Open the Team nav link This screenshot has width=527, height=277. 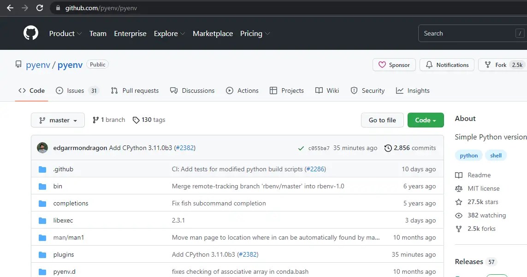98,34
